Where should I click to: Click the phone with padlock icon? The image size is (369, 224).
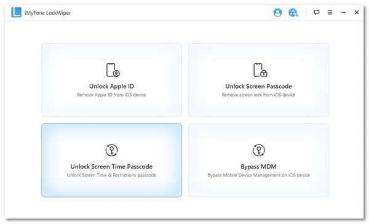tap(260, 70)
